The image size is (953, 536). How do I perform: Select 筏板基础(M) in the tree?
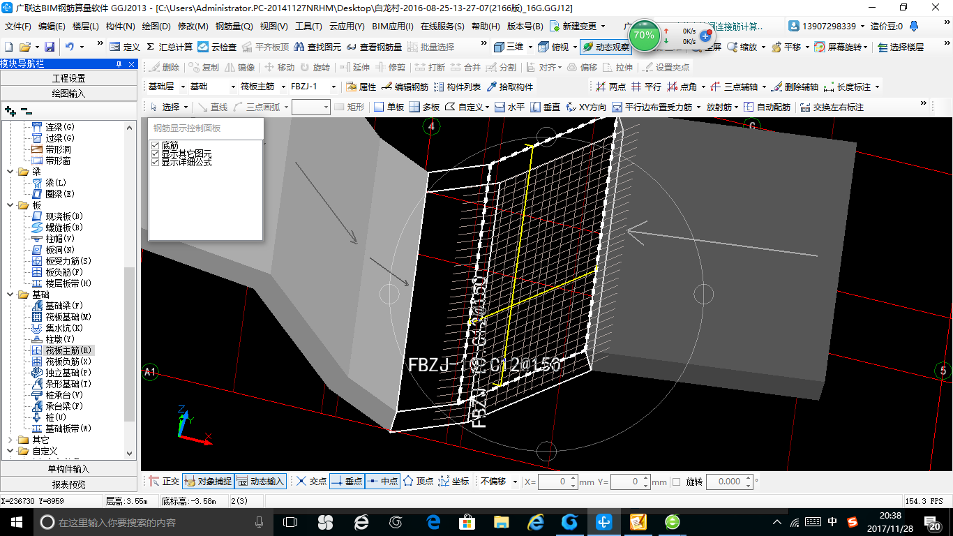61,317
